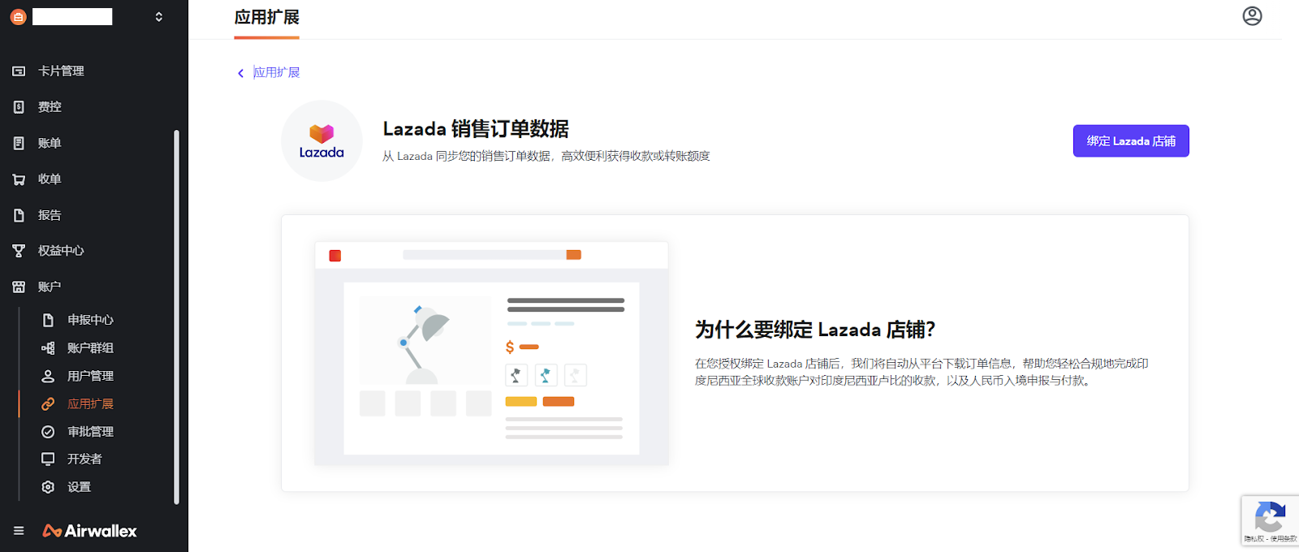Click the 申报中心 file icon
The height and width of the screenshot is (552, 1299).
click(48, 320)
